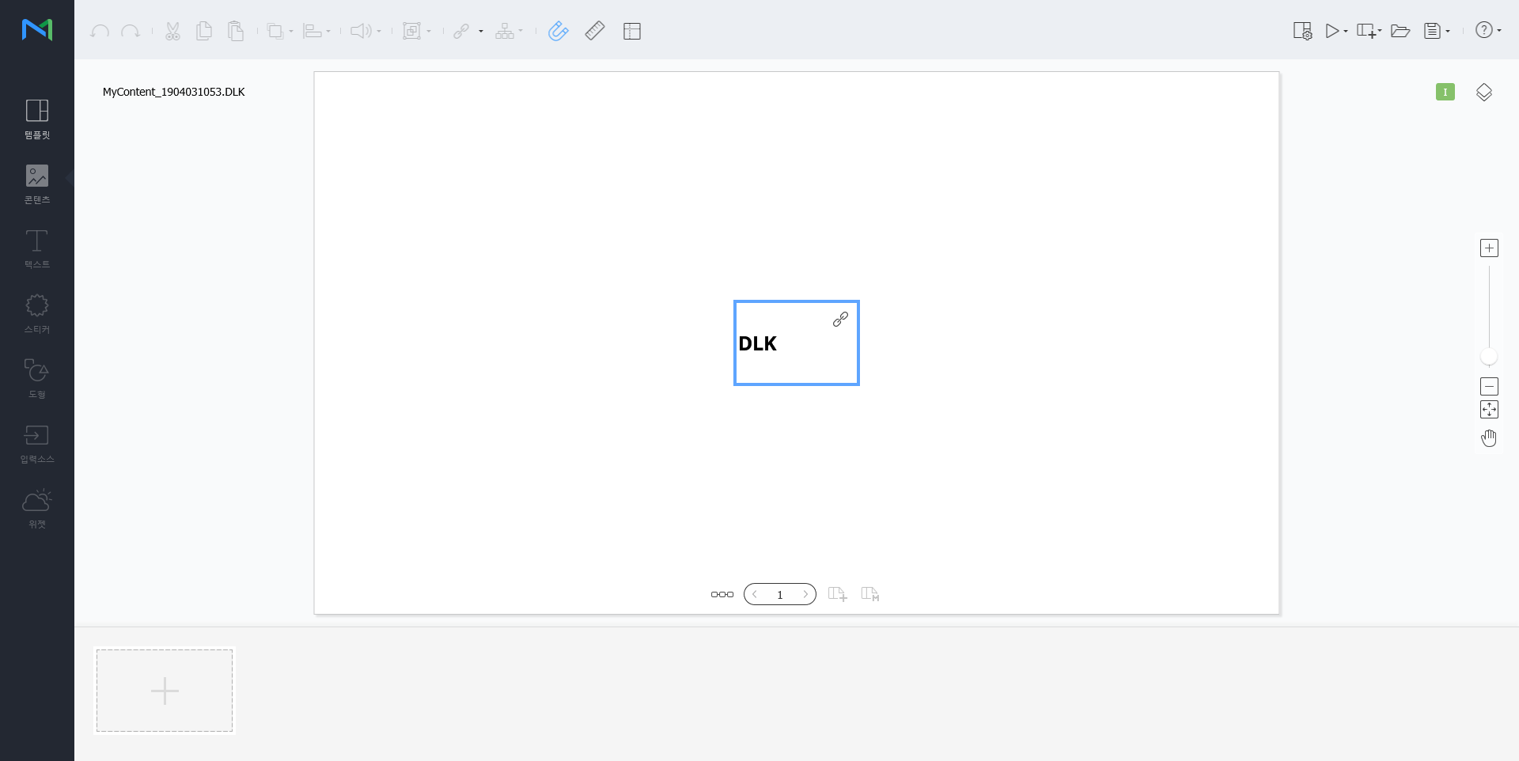Click the zoom in plus button
Viewport: 1519px width, 761px height.
click(1489, 248)
